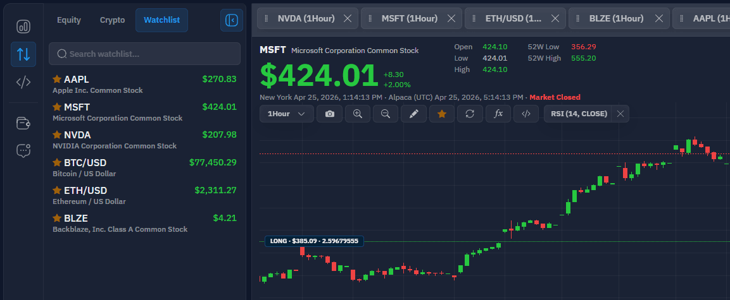Unstar BLZE in the watchlist
Viewport: 730px width, 300px height.
(x=57, y=218)
